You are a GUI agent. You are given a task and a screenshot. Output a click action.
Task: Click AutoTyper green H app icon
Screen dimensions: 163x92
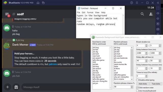[93, 37]
